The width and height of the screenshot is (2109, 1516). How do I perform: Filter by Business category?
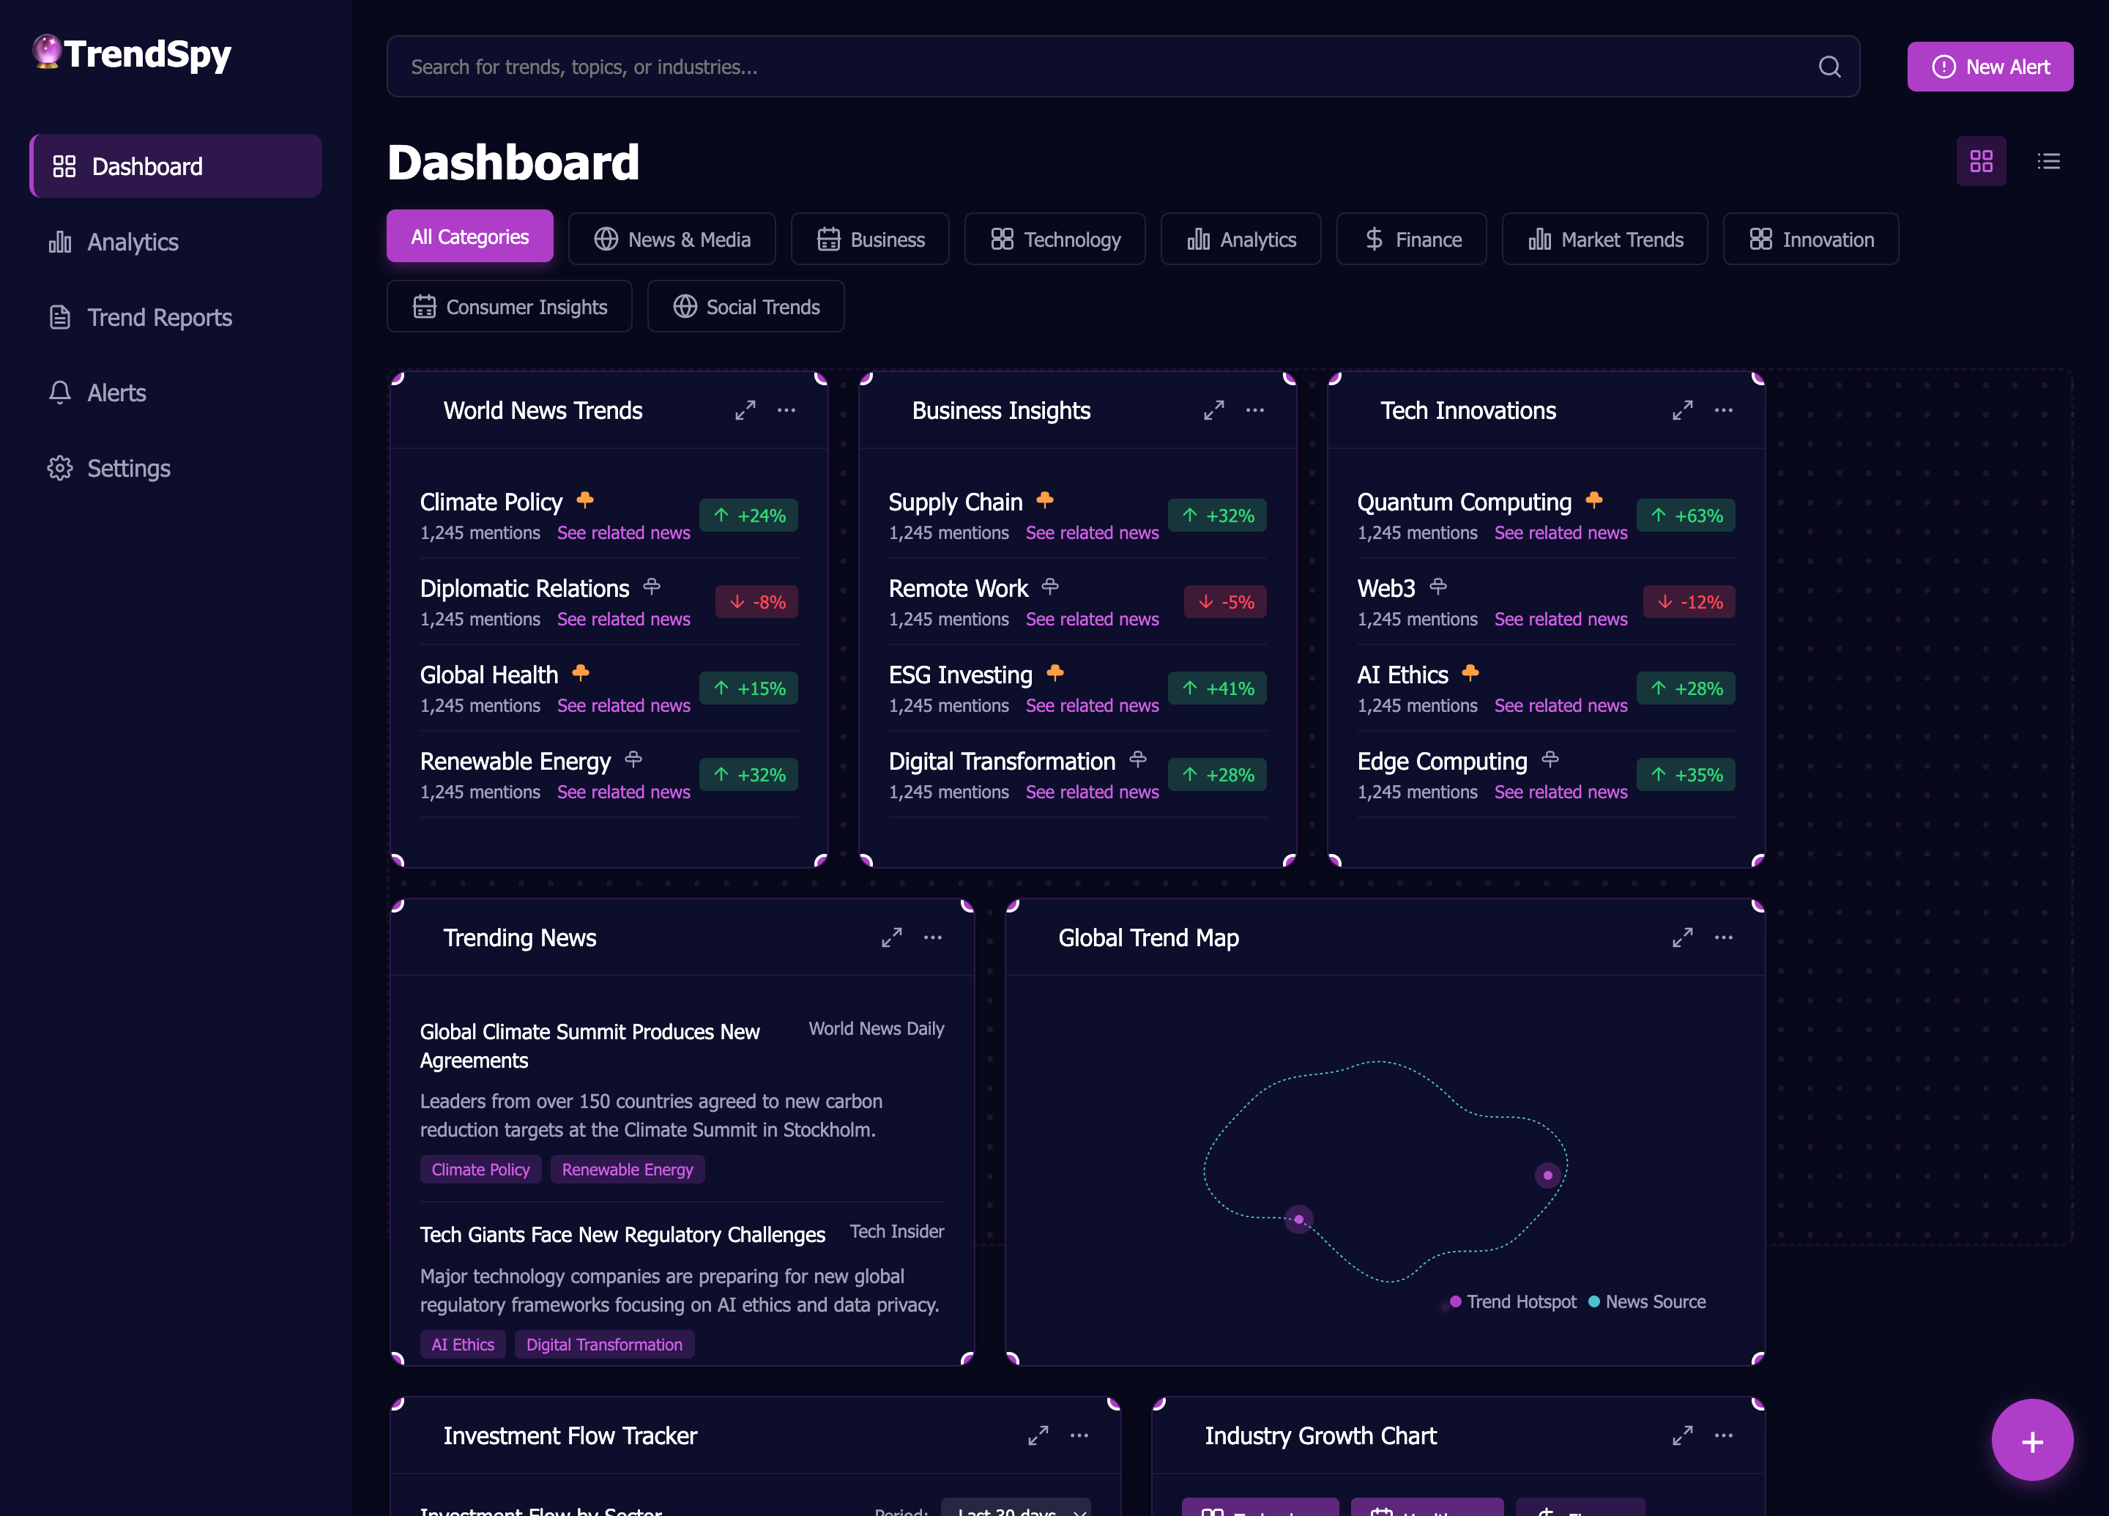871,239
